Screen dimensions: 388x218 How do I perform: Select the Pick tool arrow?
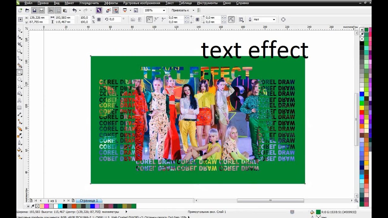tap(20, 30)
